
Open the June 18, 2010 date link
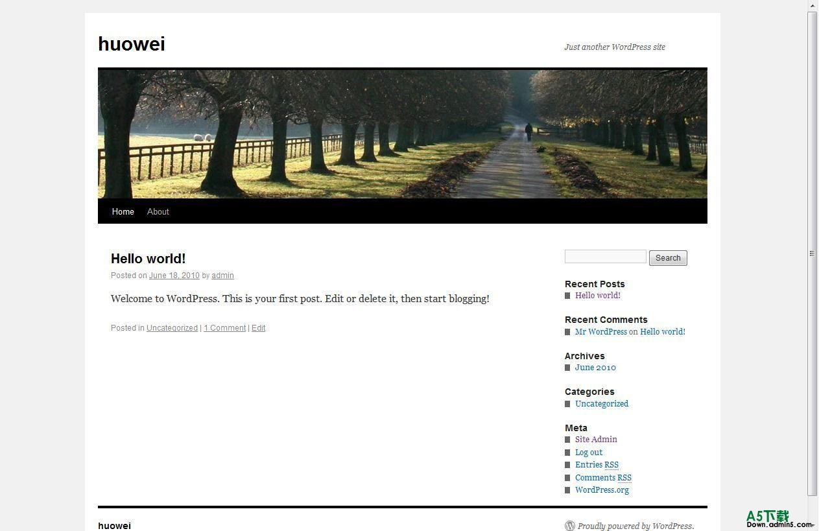(174, 275)
